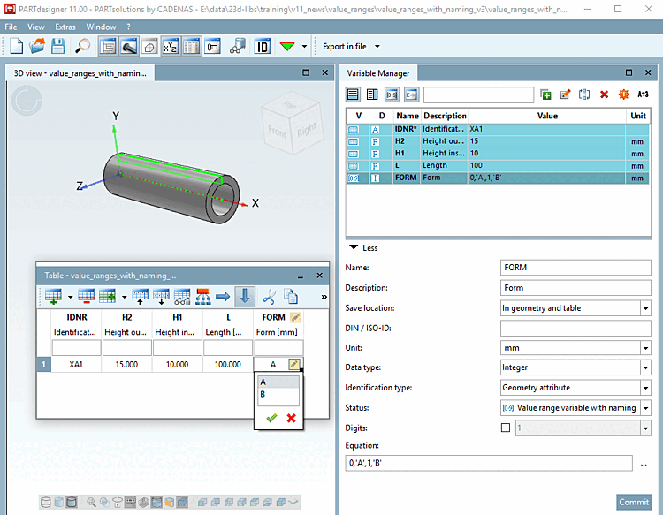Open file with the folder icon
This screenshot has width=663, height=515.
point(36,46)
